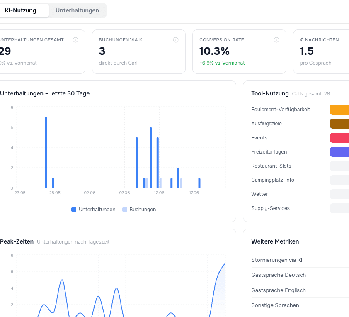Viewport: 349px width, 317px height.
Task: Select the Gastsprache Englisch metric row
Action: click(300, 290)
